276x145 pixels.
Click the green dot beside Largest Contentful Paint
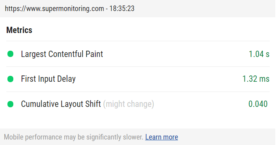pyautogui.click(x=10, y=54)
